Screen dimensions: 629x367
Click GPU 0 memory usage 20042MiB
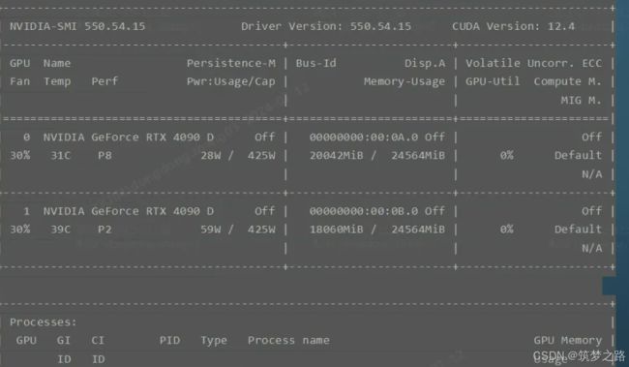coord(336,155)
